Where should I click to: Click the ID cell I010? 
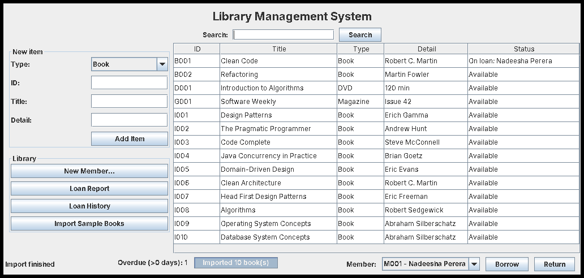click(x=197, y=237)
